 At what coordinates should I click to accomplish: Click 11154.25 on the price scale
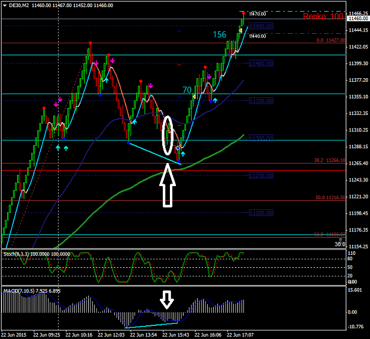click(x=358, y=247)
